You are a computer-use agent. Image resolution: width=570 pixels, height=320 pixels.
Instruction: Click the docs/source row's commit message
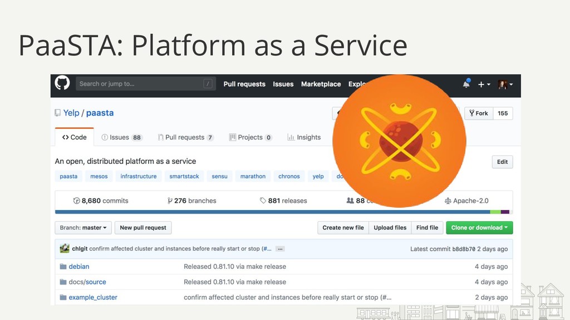coord(235,282)
